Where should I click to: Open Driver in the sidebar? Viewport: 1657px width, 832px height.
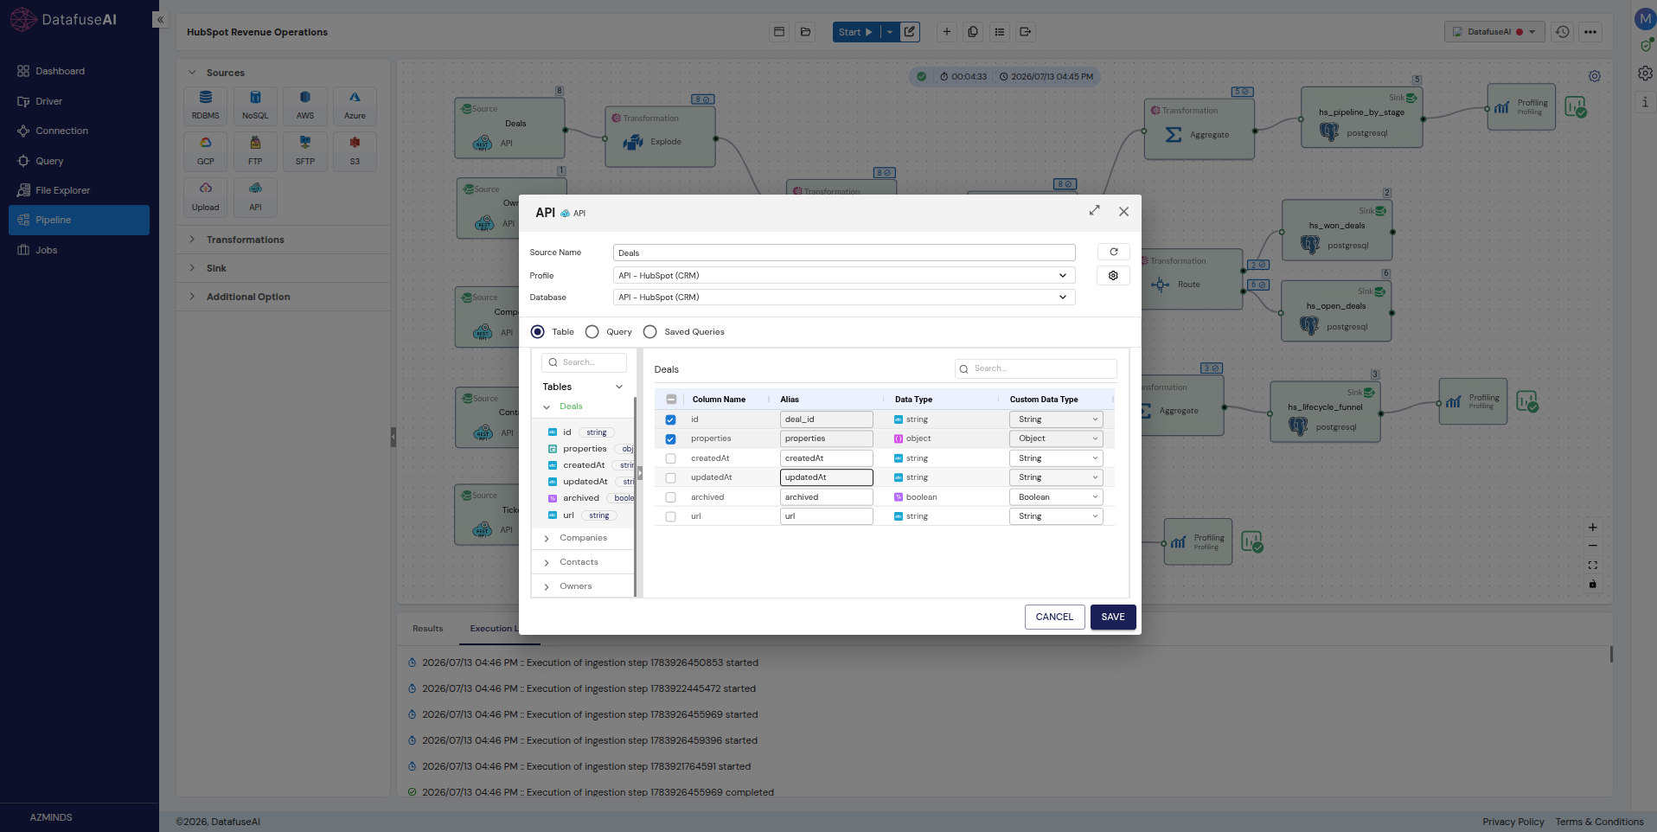79,101
